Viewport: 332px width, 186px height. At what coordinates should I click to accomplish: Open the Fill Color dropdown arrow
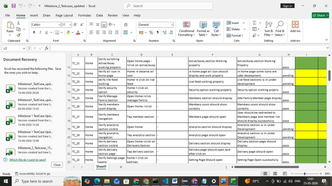(x=72, y=33)
